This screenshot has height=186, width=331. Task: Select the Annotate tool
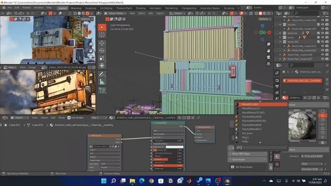coord(102,74)
